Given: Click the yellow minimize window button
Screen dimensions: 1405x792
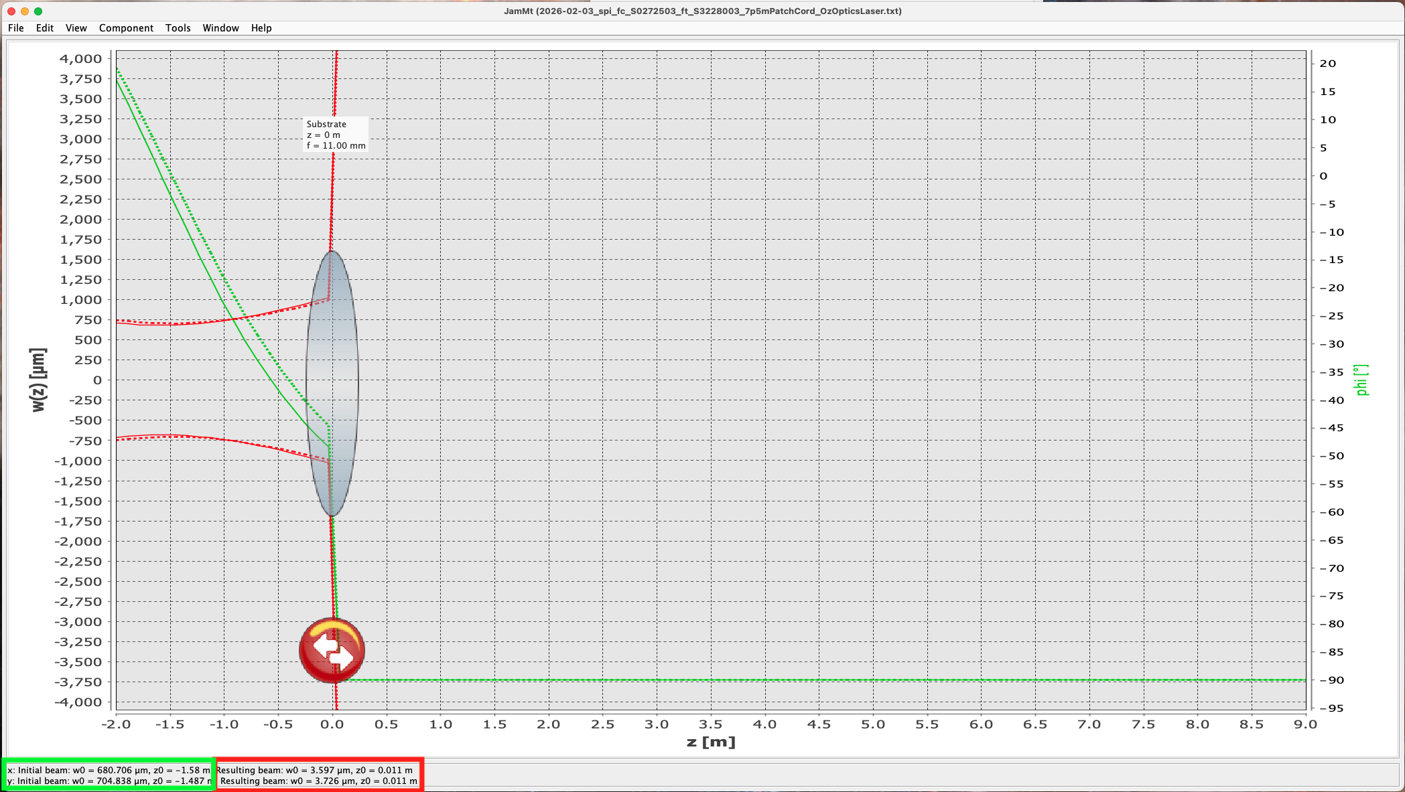Looking at the screenshot, I should tap(25, 11).
